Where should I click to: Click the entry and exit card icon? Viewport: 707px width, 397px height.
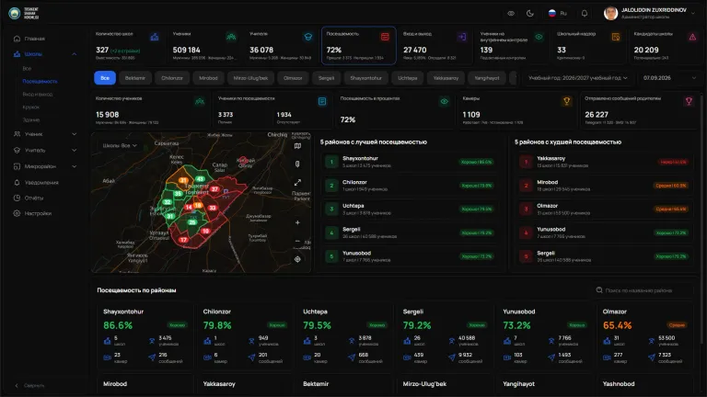[462, 37]
